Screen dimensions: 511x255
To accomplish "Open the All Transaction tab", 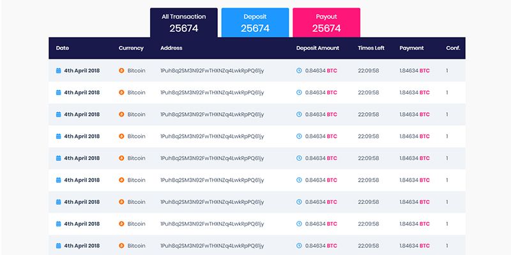I will pyautogui.click(x=183, y=22).
